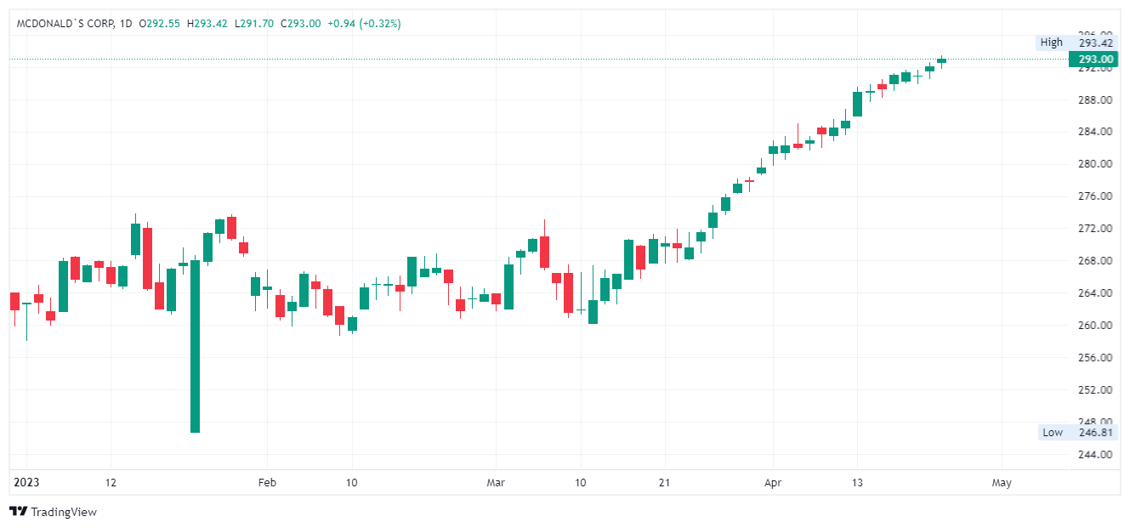Click the 260.00 price axis label
This screenshot has height=528, width=1130.
pos(1095,326)
